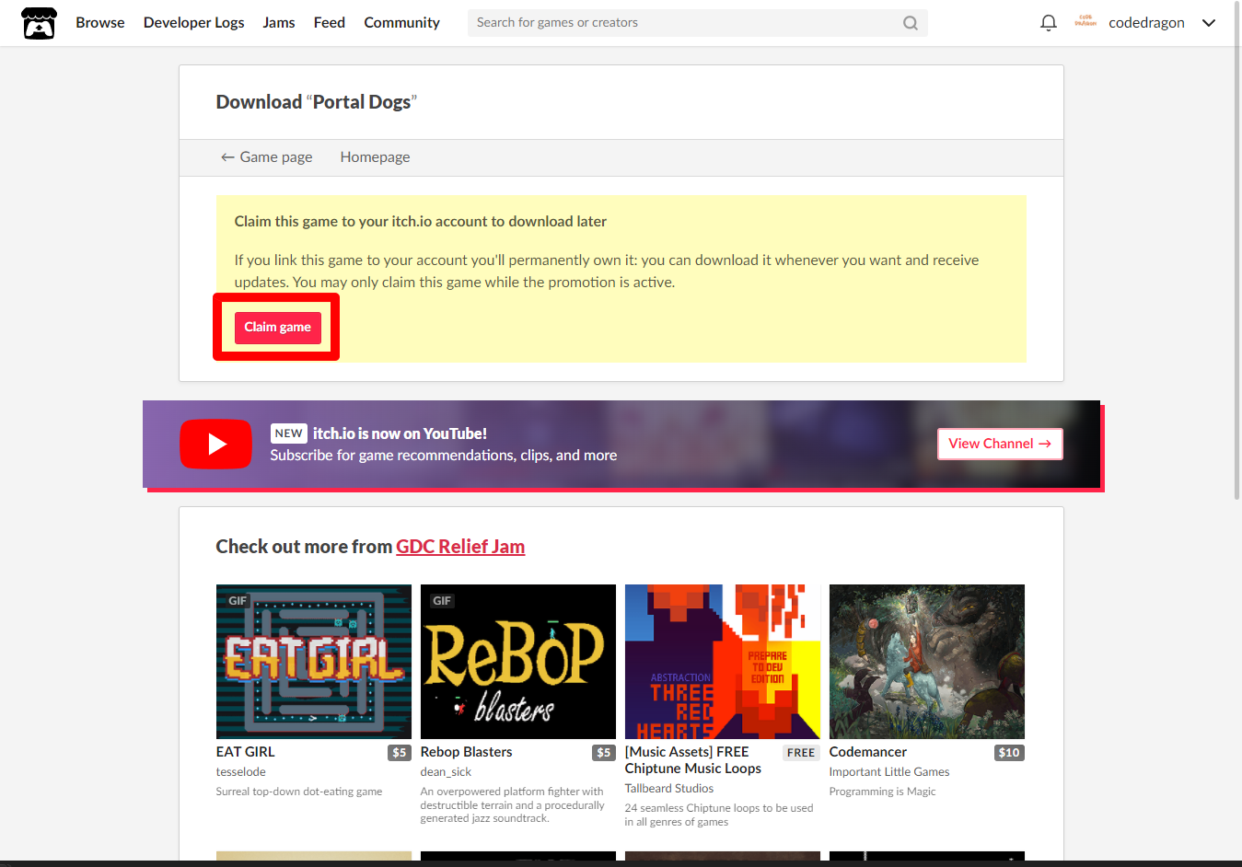This screenshot has width=1242, height=867.
Task: Click the FREE tag on Chiptune Loops
Action: tap(801, 753)
